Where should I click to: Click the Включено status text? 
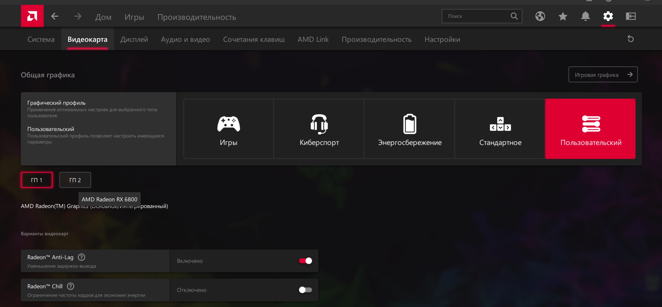(190, 261)
